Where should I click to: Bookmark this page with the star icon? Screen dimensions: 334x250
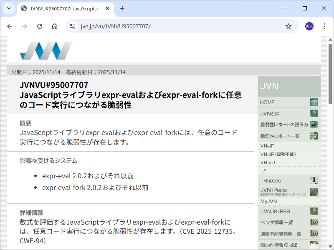tap(288, 26)
